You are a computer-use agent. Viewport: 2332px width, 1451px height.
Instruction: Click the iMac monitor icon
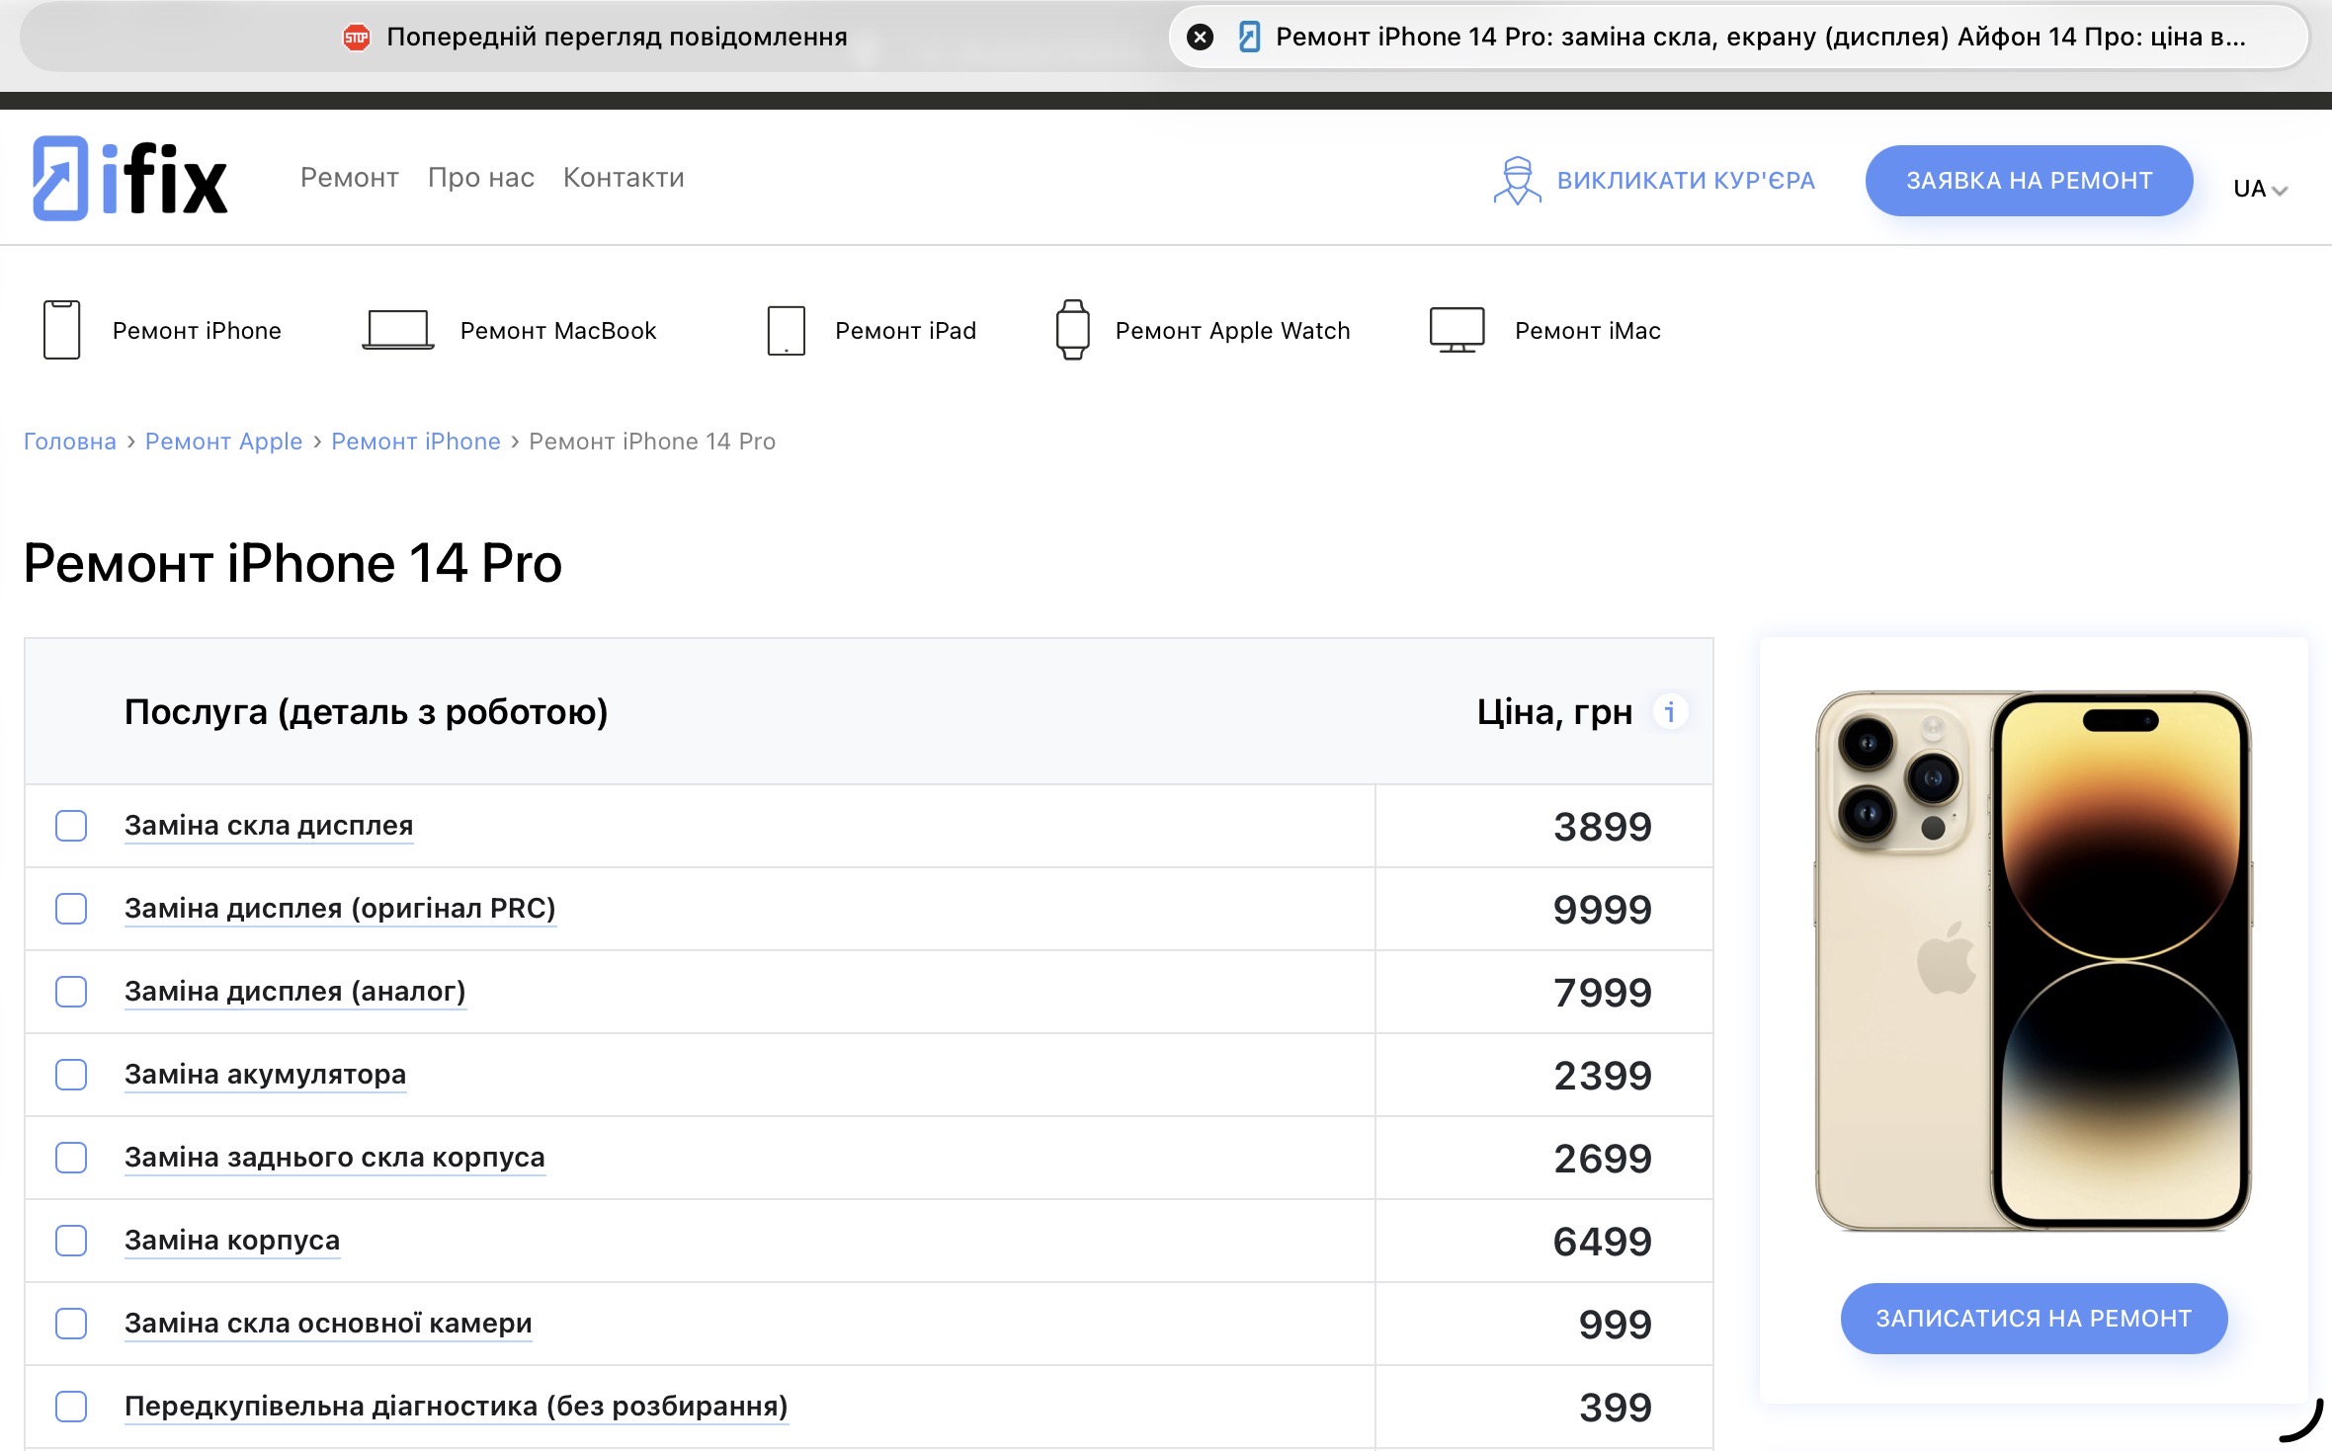point(1457,330)
